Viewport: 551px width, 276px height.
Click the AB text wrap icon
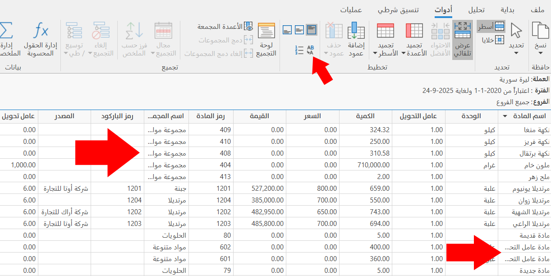[310, 50]
